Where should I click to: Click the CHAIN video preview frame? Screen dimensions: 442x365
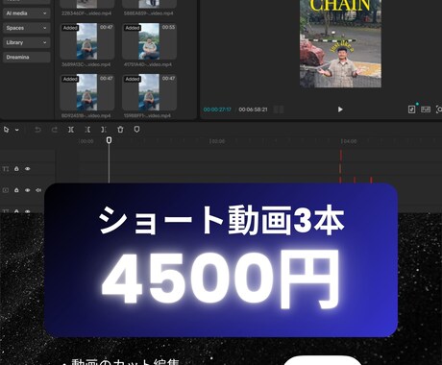(340, 43)
